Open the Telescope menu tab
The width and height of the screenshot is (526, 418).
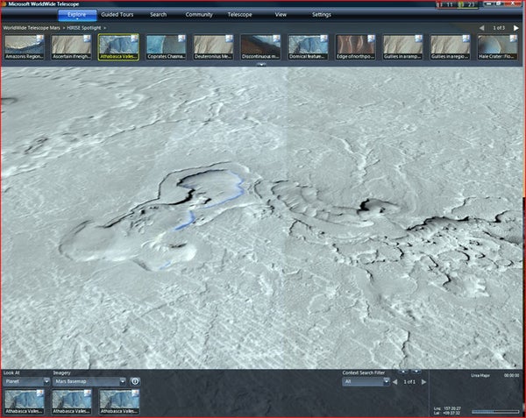pyautogui.click(x=239, y=15)
